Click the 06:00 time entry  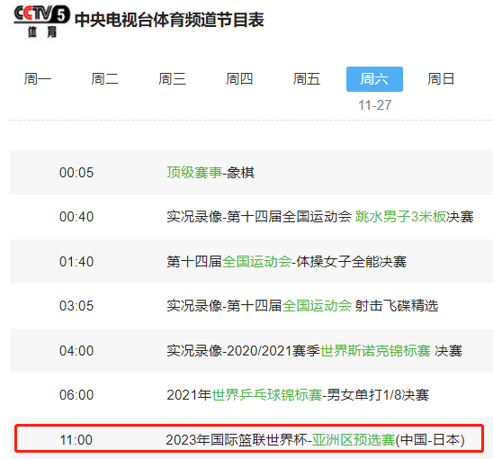pyautogui.click(x=76, y=395)
